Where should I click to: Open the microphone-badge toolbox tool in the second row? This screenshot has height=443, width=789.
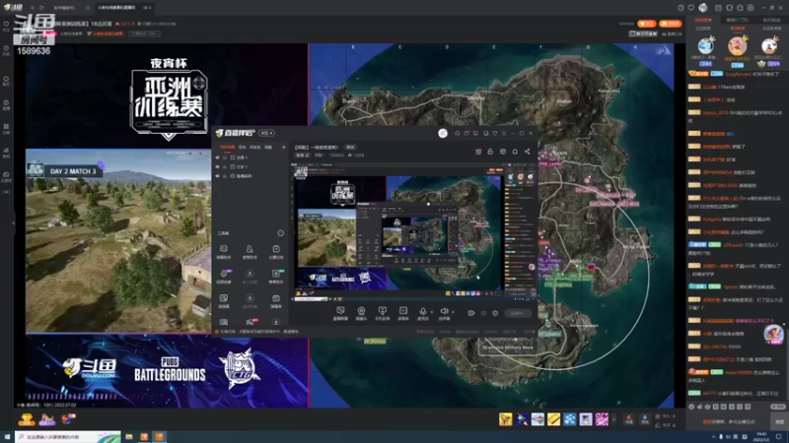(x=224, y=277)
